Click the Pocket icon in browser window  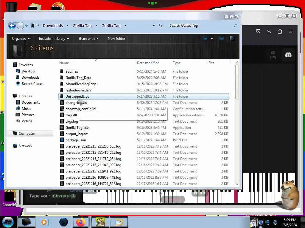click(258, 31)
